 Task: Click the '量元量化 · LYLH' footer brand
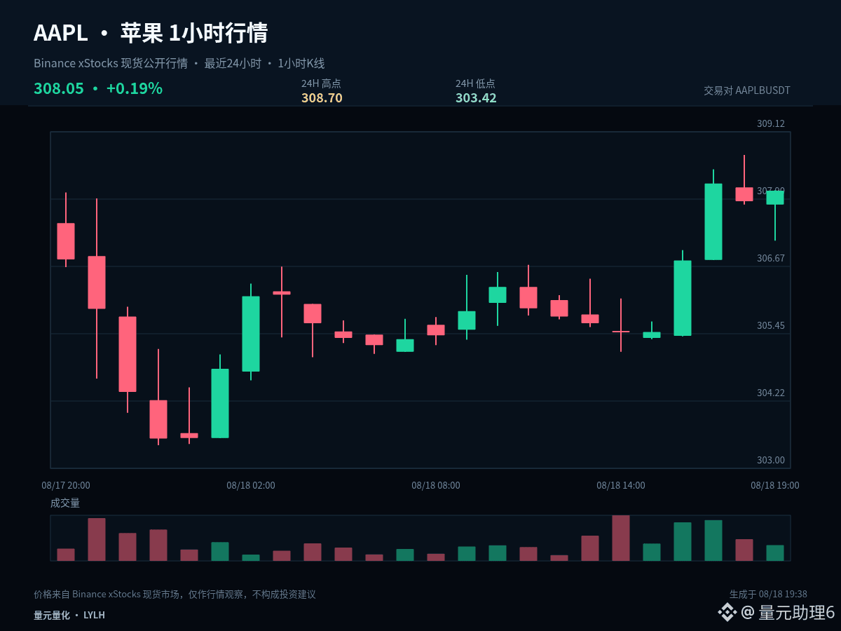pos(69,615)
